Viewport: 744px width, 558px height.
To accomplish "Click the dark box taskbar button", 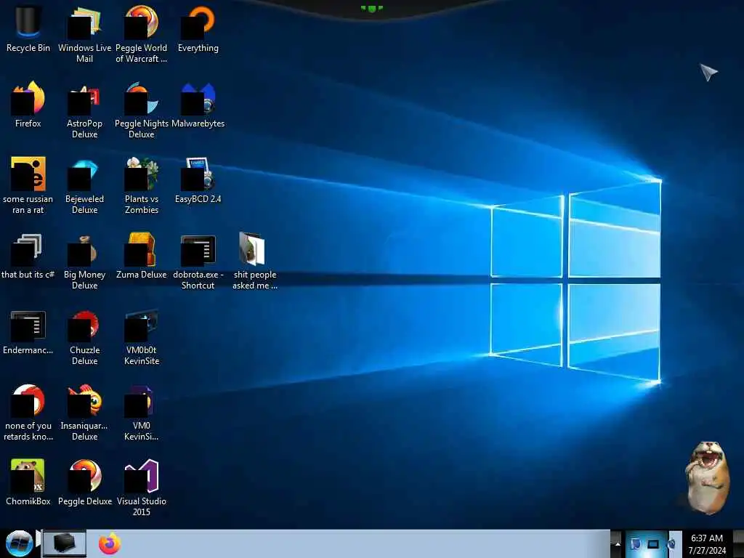I will pos(65,543).
